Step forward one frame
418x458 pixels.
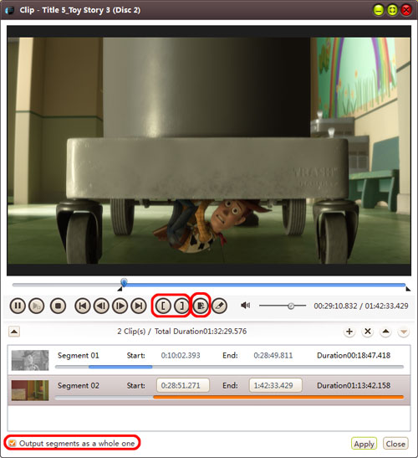[x=120, y=306]
